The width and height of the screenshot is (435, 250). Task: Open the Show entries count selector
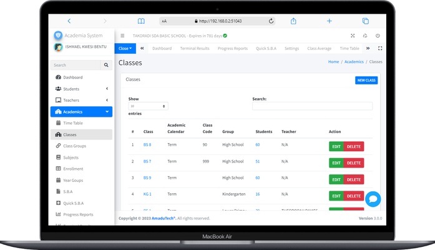tap(148, 106)
